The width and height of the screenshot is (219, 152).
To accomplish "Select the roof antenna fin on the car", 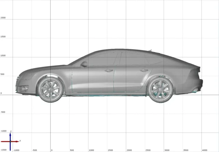I will (x=150, y=50).
